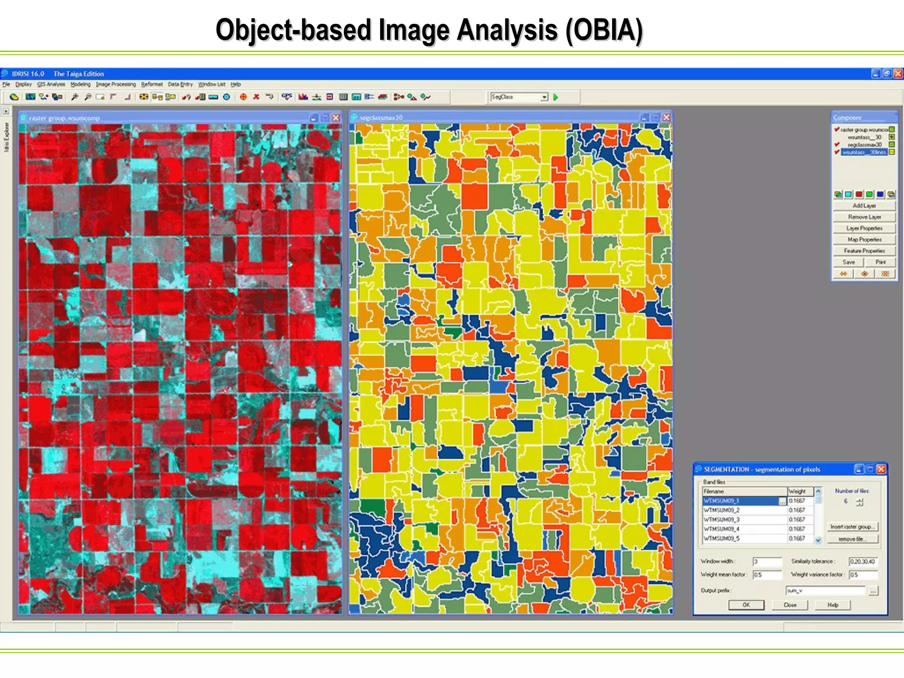This screenshot has width=904, height=678.
Task: Click the orange crosshair toolbar icon
Action: point(243,97)
